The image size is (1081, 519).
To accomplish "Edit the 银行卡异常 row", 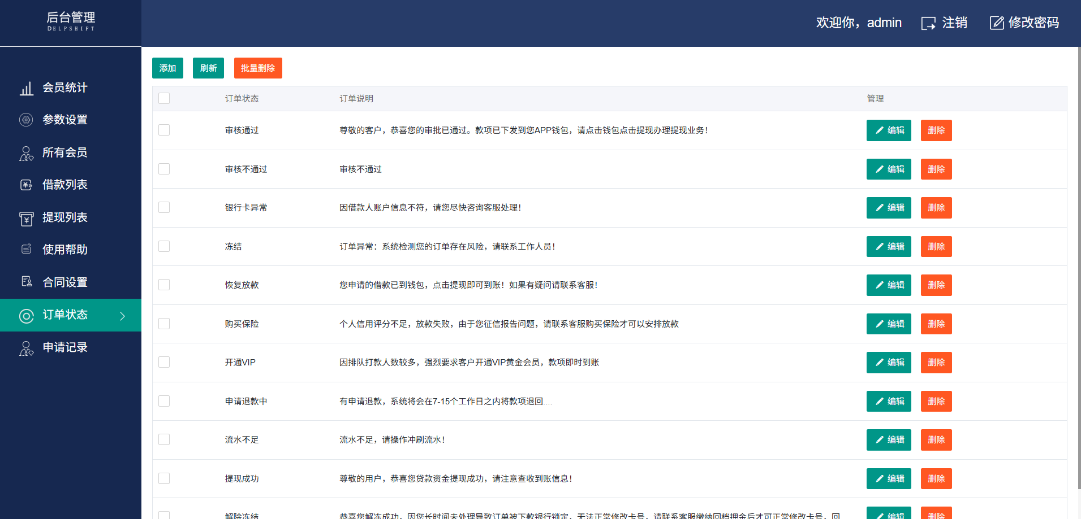I will point(889,208).
